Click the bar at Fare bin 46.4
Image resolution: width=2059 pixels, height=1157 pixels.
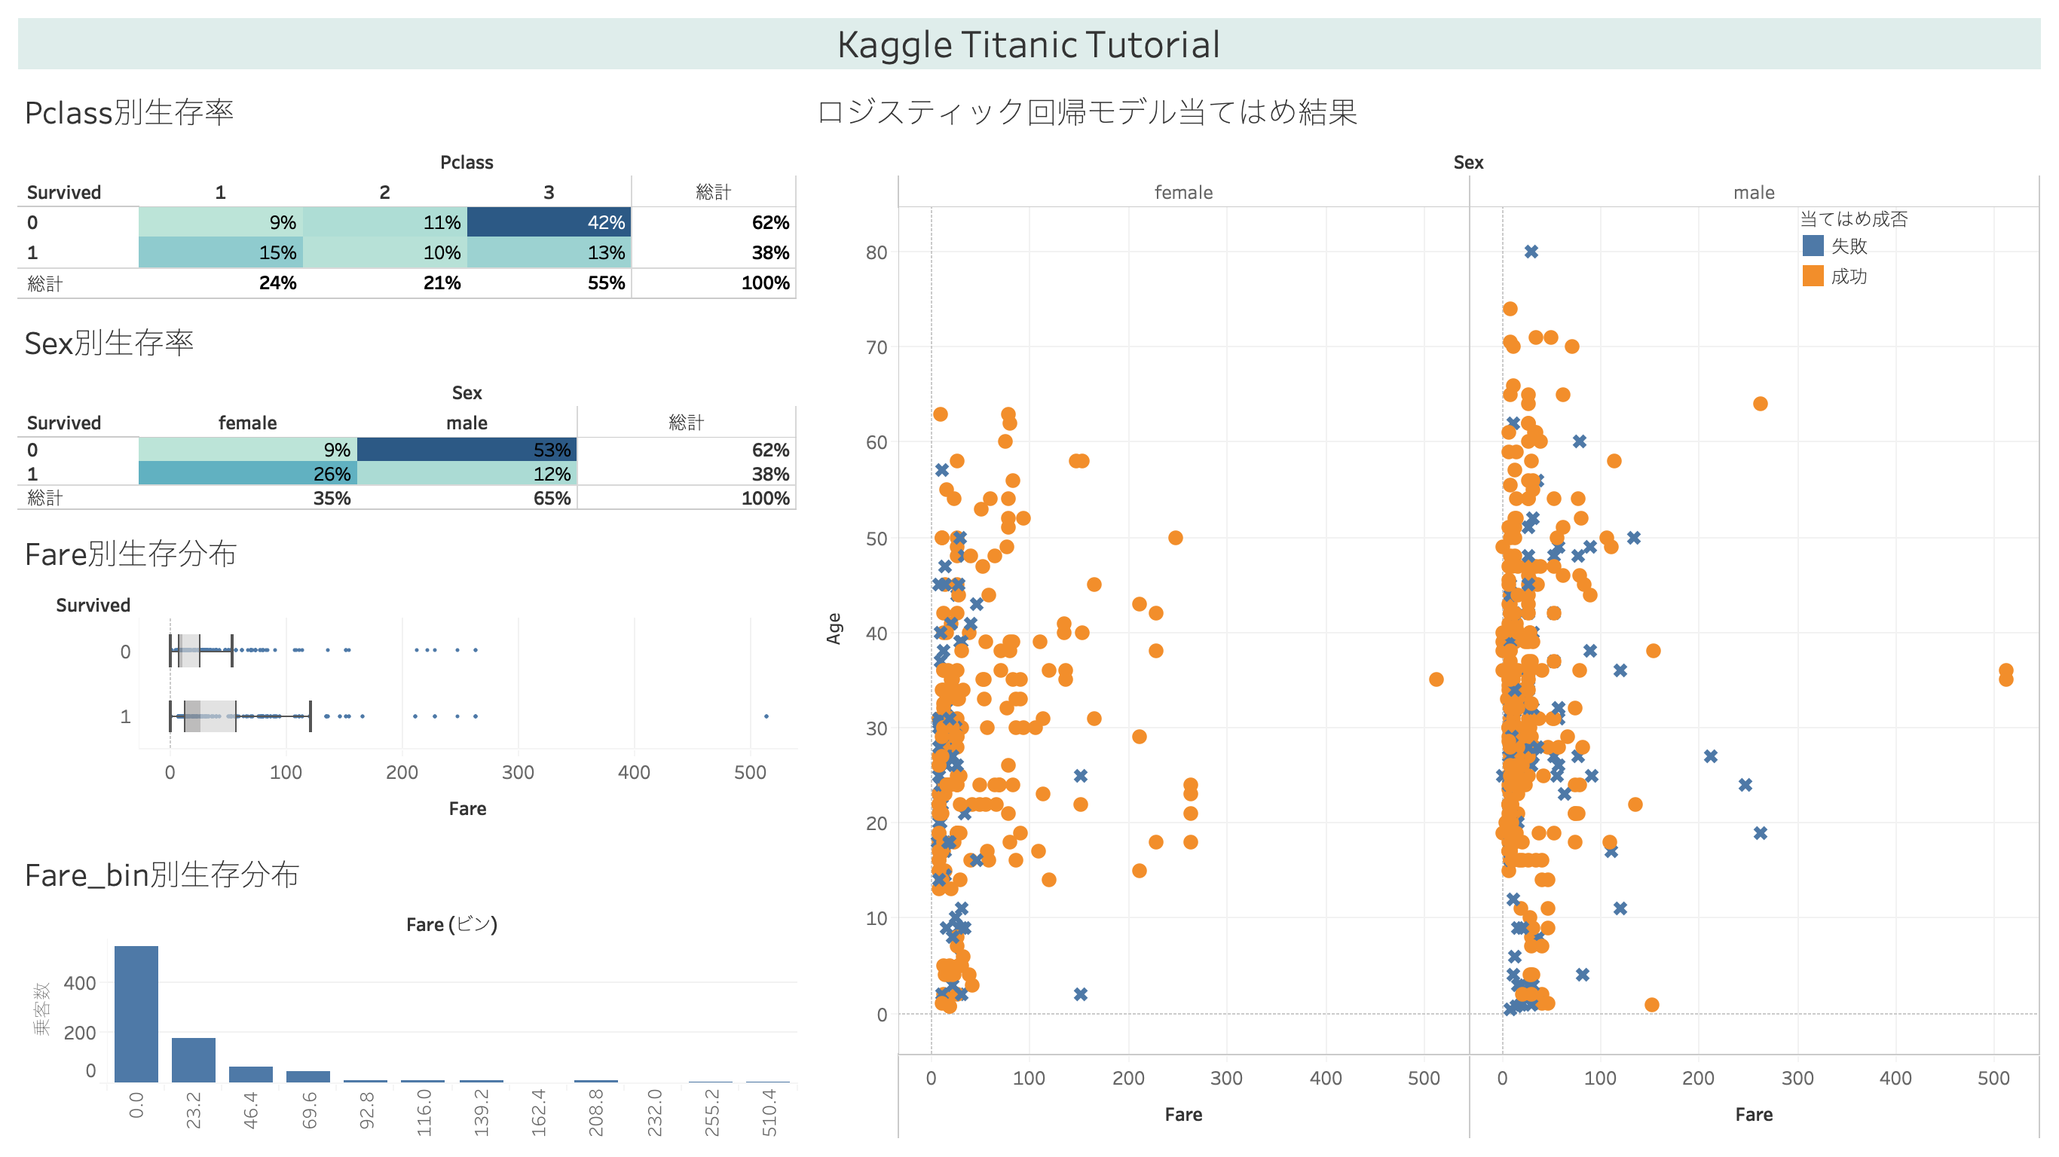coord(251,1074)
